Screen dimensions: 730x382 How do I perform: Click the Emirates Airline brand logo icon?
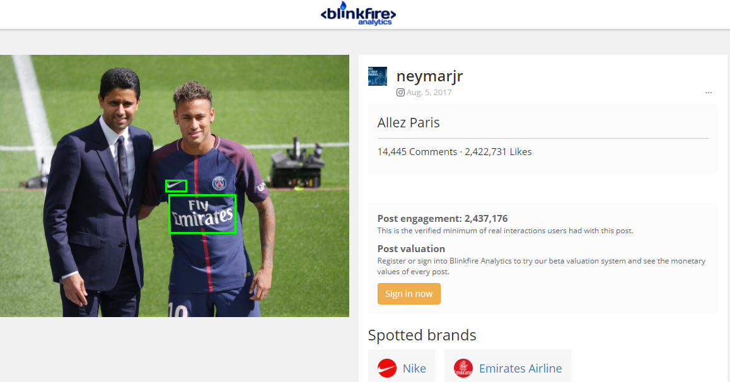tap(463, 368)
